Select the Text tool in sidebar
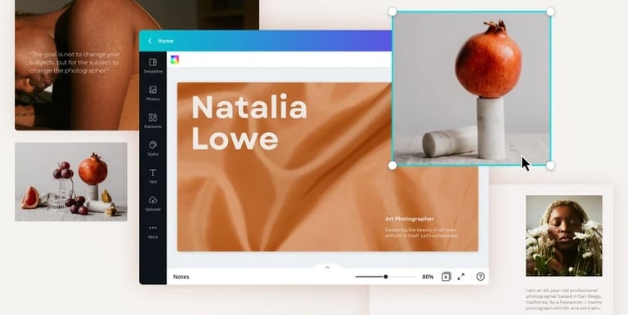628x315 pixels. [153, 176]
